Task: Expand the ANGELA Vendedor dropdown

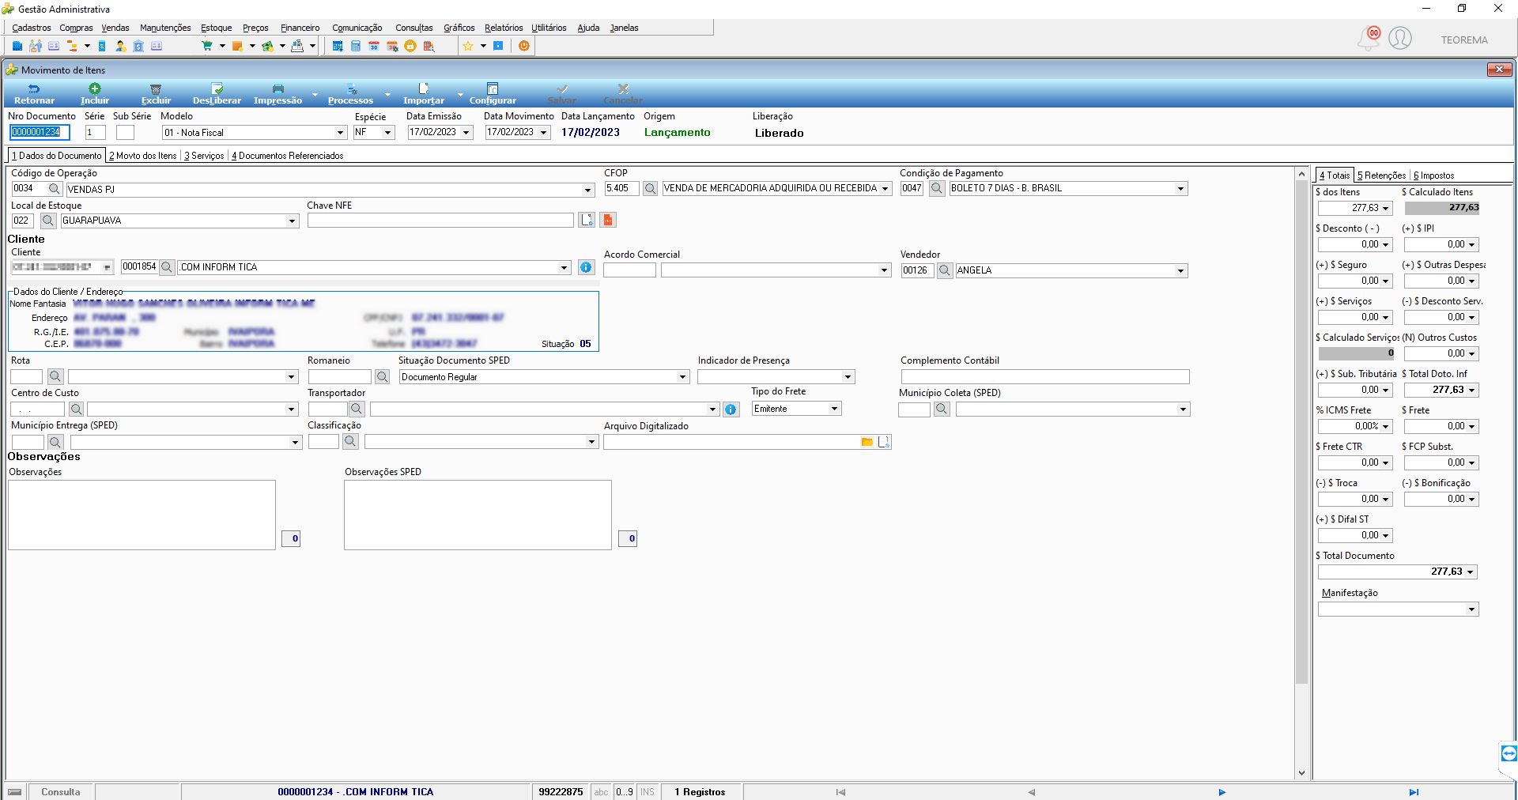Action: coord(1180,271)
